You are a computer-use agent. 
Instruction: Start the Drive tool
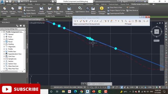tap(87, 9)
